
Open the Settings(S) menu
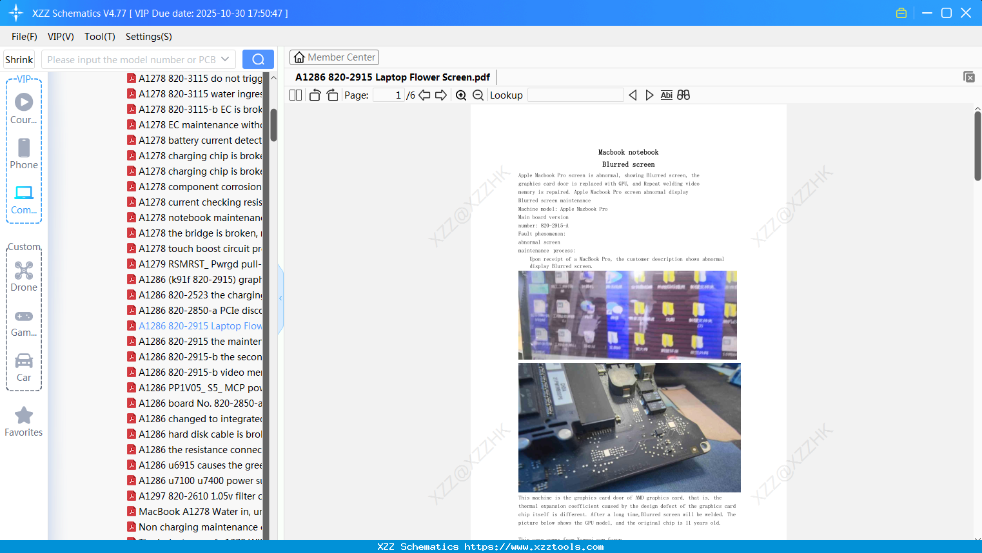149,37
